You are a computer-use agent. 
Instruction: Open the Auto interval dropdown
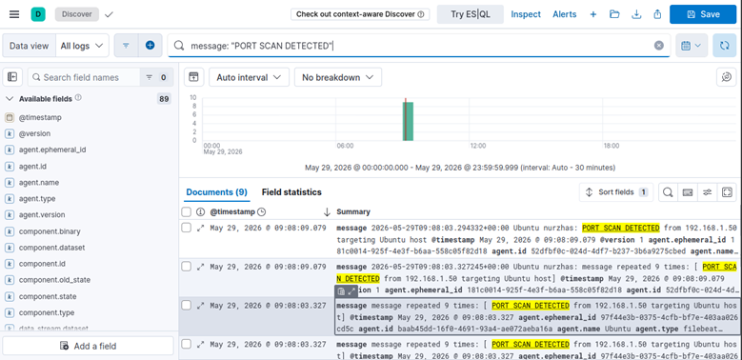pos(249,77)
